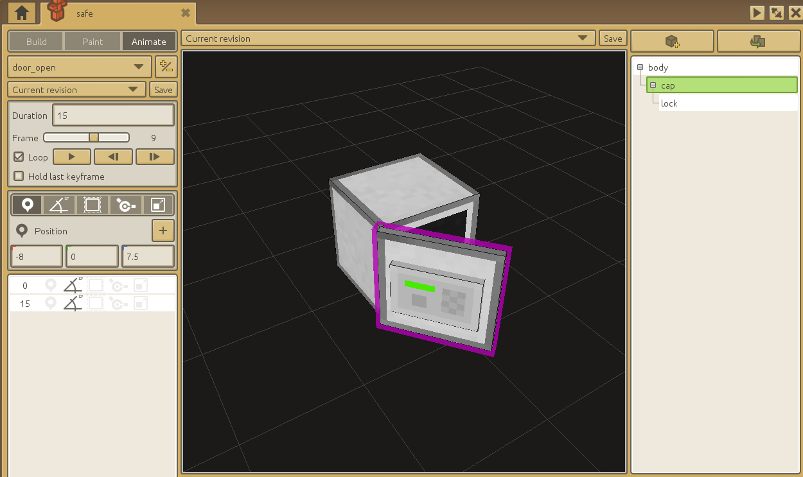Toggle the Loop checkbox
Screen dimensions: 803x477
[x=19, y=157]
